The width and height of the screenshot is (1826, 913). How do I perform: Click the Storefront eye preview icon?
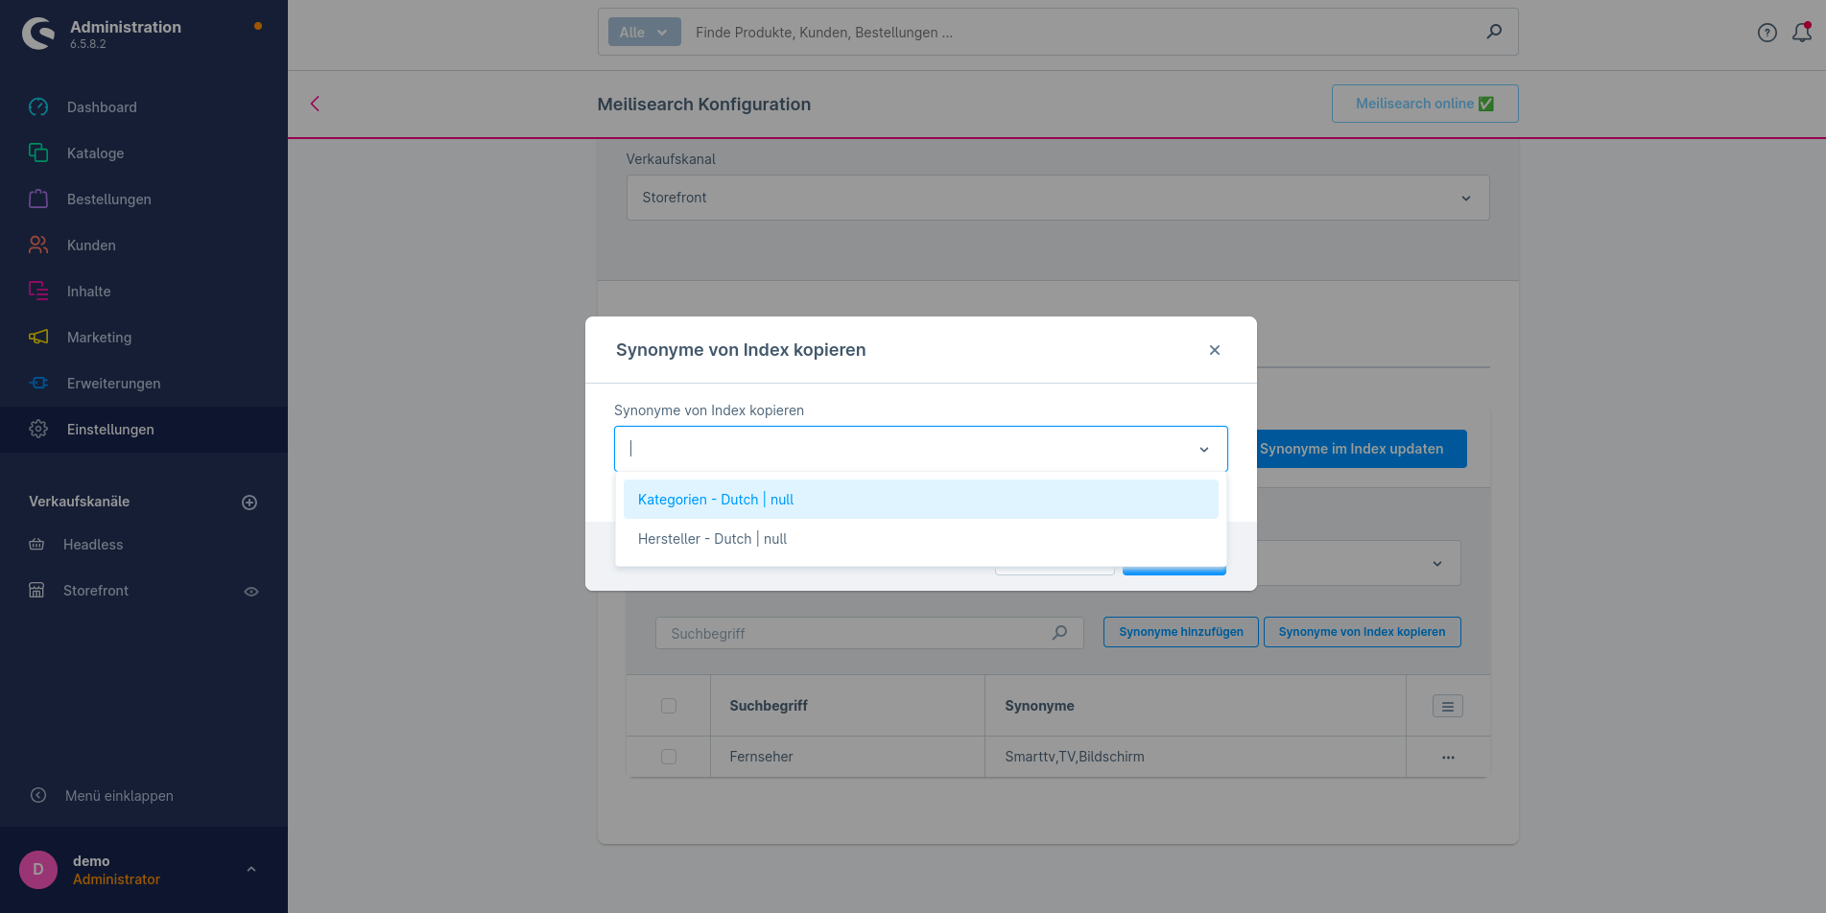[x=251, y=592]
